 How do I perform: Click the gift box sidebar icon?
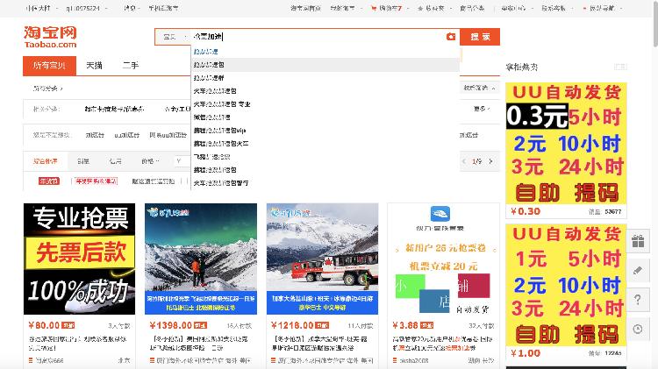point(638,242)
